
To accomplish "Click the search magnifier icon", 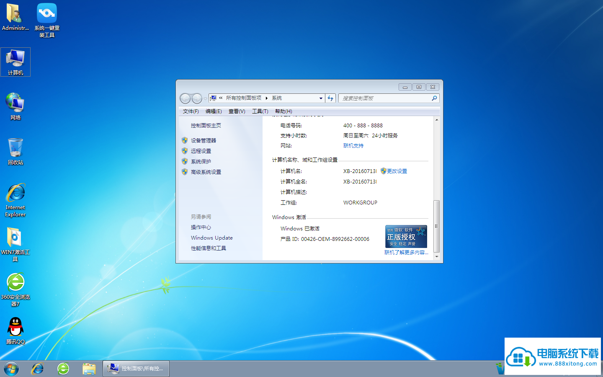I will (x=434, y=98).
